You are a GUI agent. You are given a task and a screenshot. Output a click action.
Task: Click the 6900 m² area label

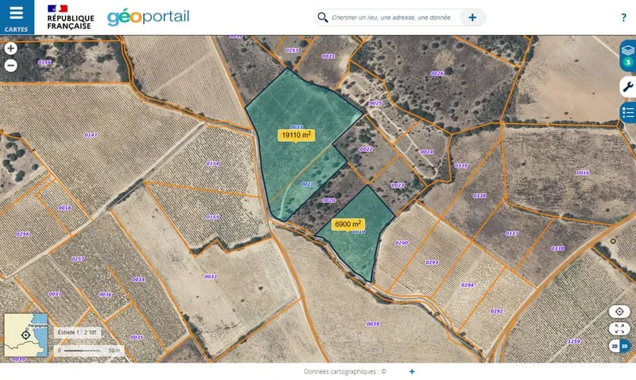(348, 224)
